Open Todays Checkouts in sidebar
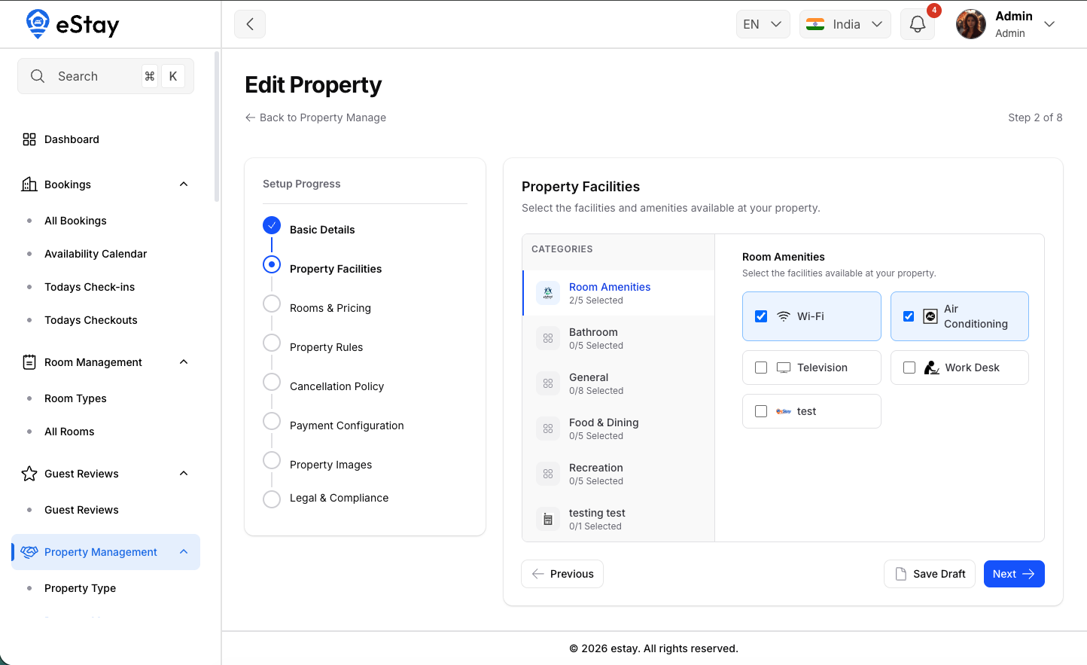The width and height of the screenshot is (1087, 665). pos(91,320)
